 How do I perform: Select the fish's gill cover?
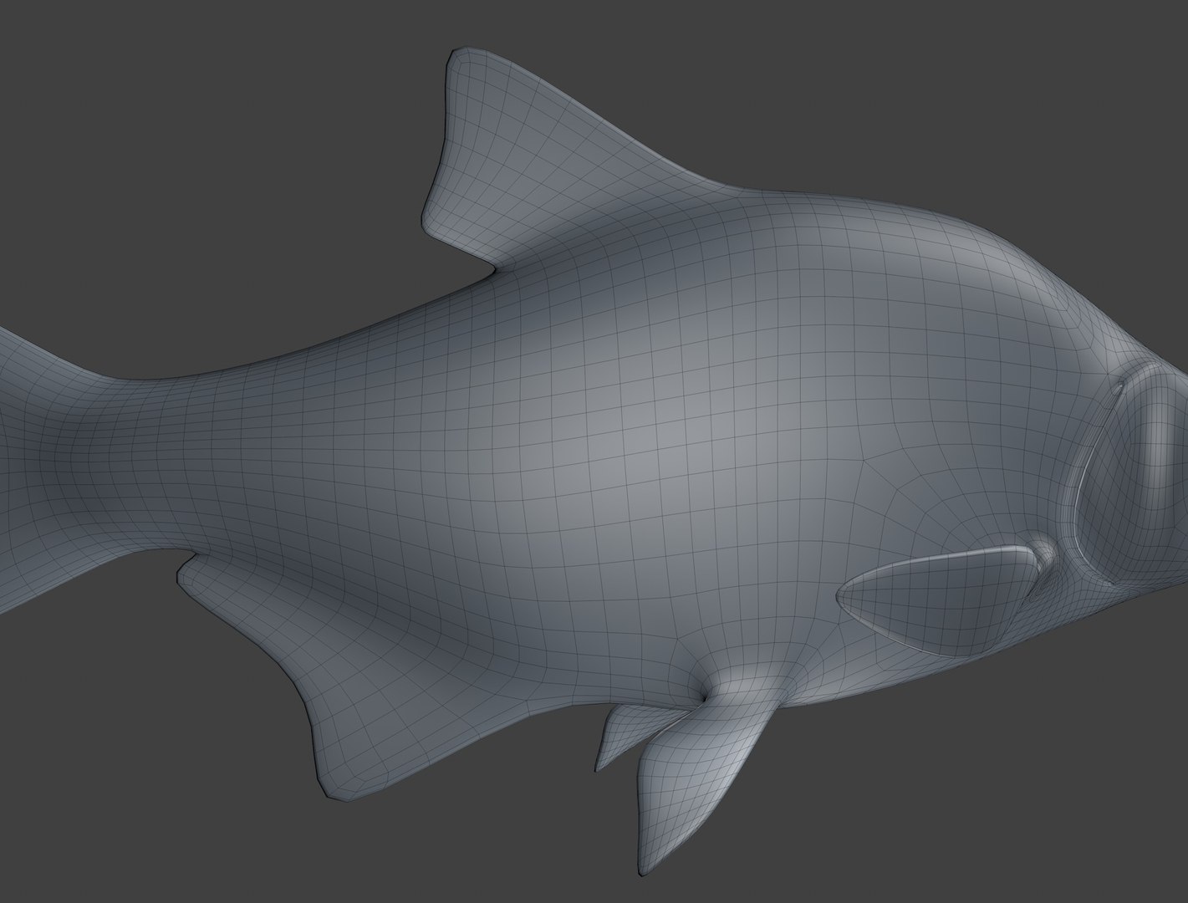coord(1129,477)
